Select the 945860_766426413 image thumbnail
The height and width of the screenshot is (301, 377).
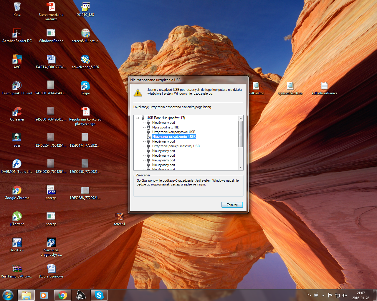pyautogui.click(x=51, y=112)
